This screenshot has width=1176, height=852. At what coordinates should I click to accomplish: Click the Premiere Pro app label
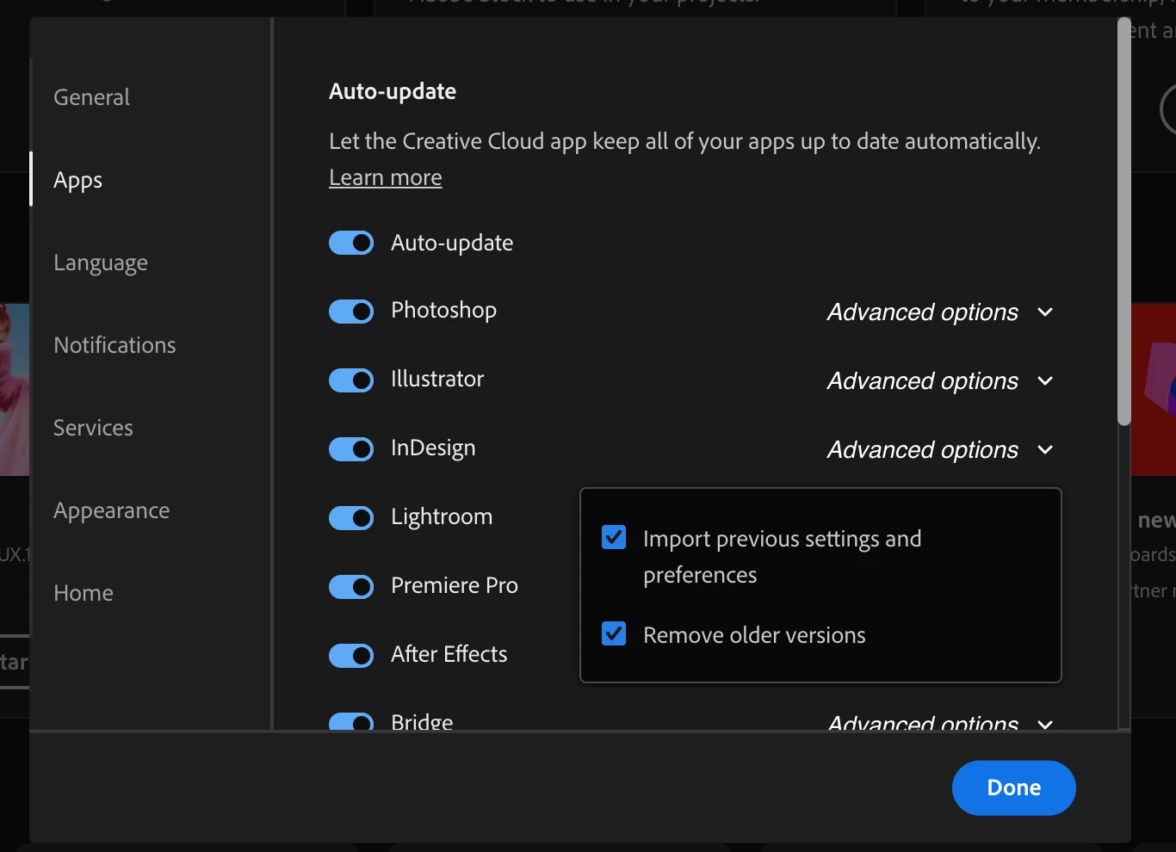(x=455, y=585)
